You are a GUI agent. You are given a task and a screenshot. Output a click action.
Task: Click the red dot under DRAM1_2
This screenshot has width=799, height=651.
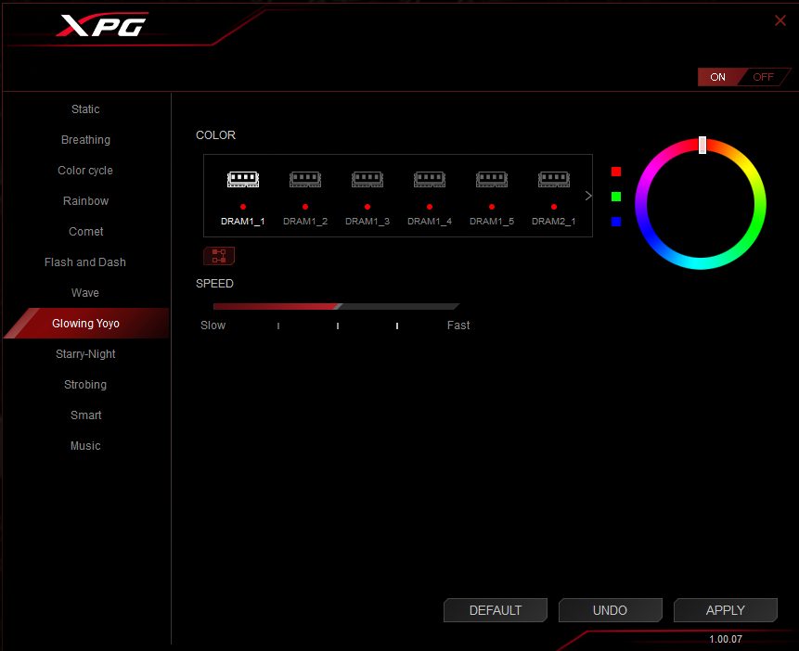305,207
